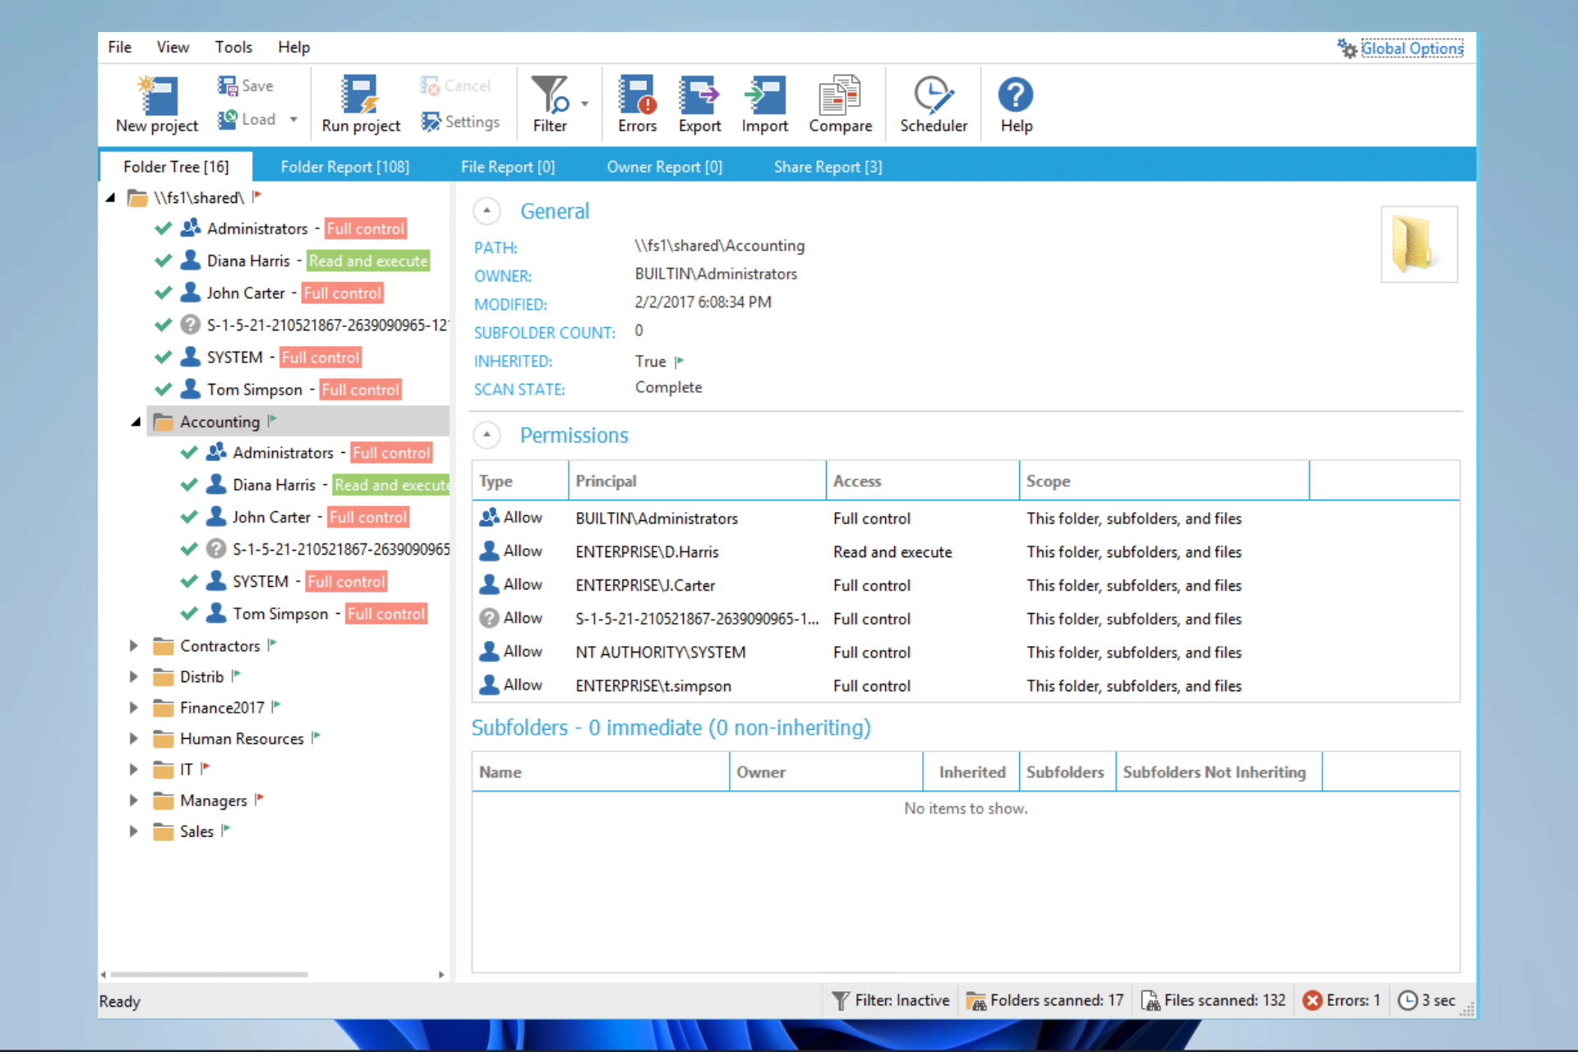The height and width of the screenshot is (1052, 1578).
Task: Expand the Human Resources folder
Action: coord(133,739)
